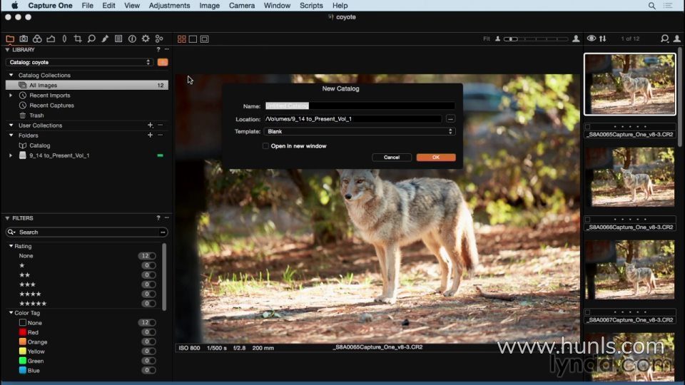685x385 pixels.
Task: Open the Template Blank dropdown
Action: tap(360, 131)
